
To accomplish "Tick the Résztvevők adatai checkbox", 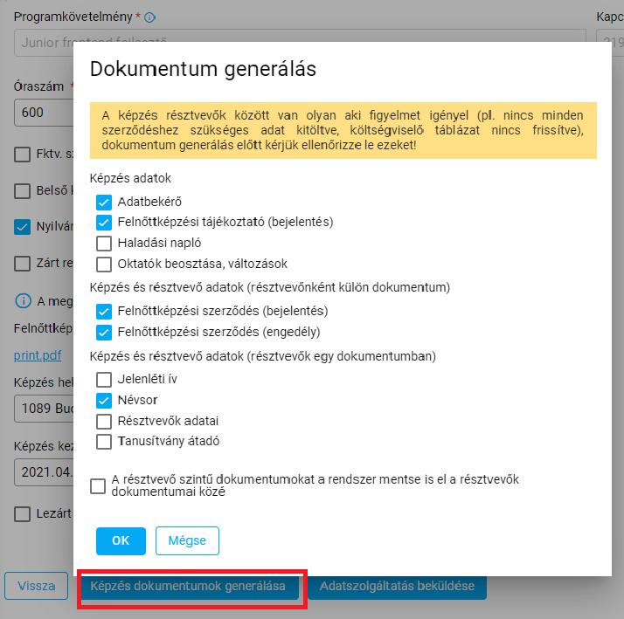I will coord(104,422).
